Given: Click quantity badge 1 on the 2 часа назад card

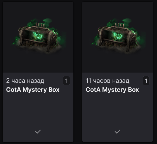Looking at the screenshot, I should pyautogui.click(x=66, y=81).
